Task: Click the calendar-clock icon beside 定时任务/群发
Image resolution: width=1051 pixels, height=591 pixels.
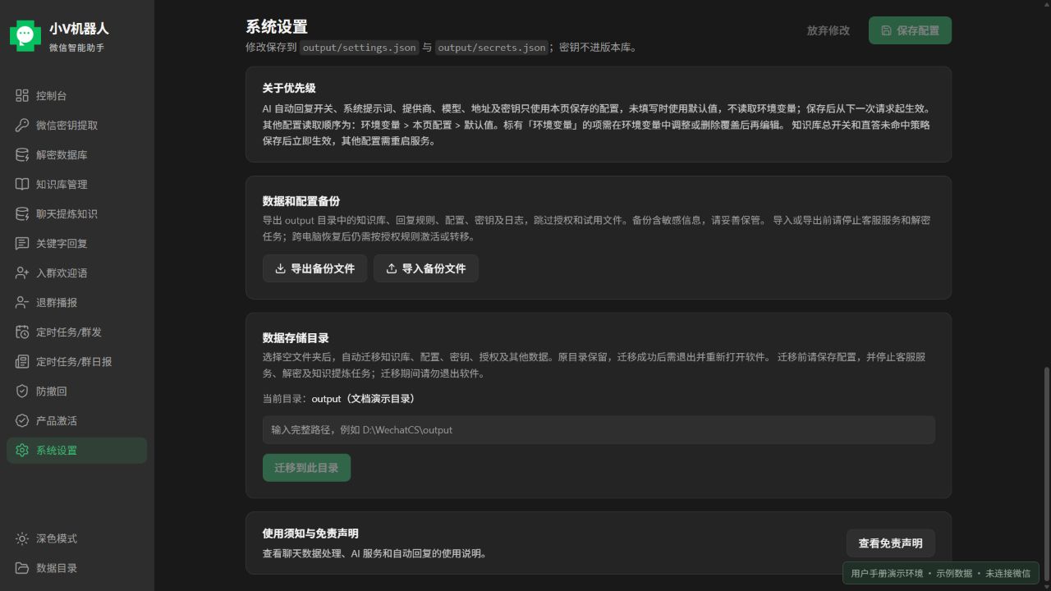Action: (22, 332)
